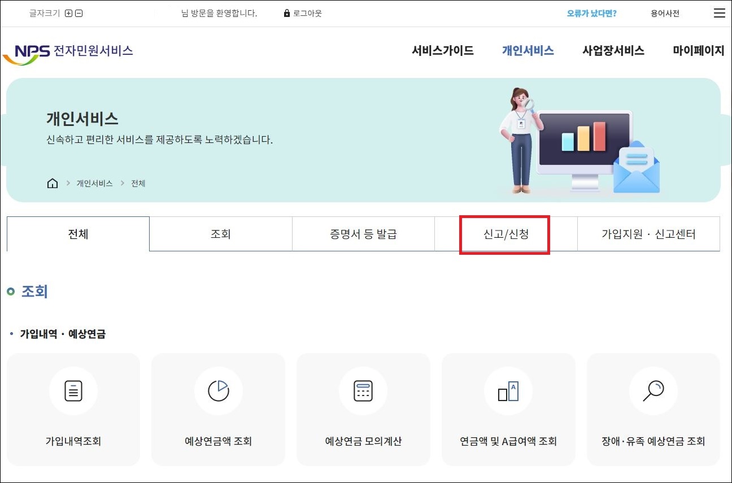The image size is (732, 483).
Task: Open 장애·유족 예상연금 조회 magnifier icon
Action: 653,390
